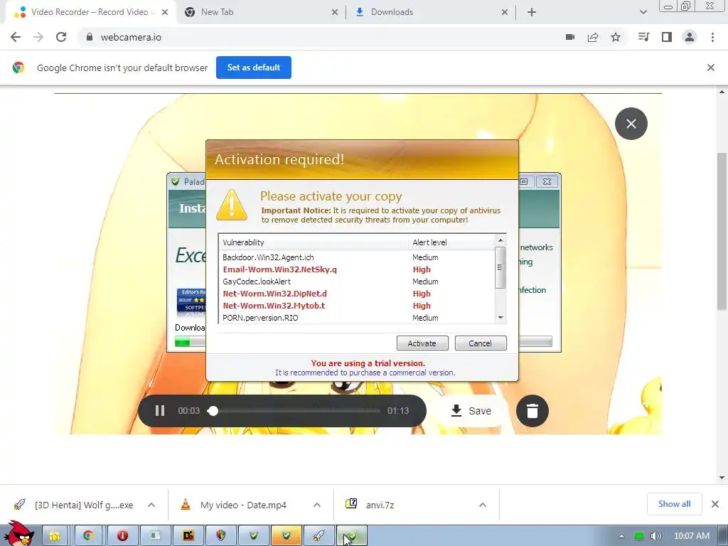The image size is (728, 546).
Task: Click Set as default button
Action: [254, 68]
